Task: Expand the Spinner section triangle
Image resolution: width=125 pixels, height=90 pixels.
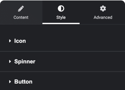Action: [10, 62]
